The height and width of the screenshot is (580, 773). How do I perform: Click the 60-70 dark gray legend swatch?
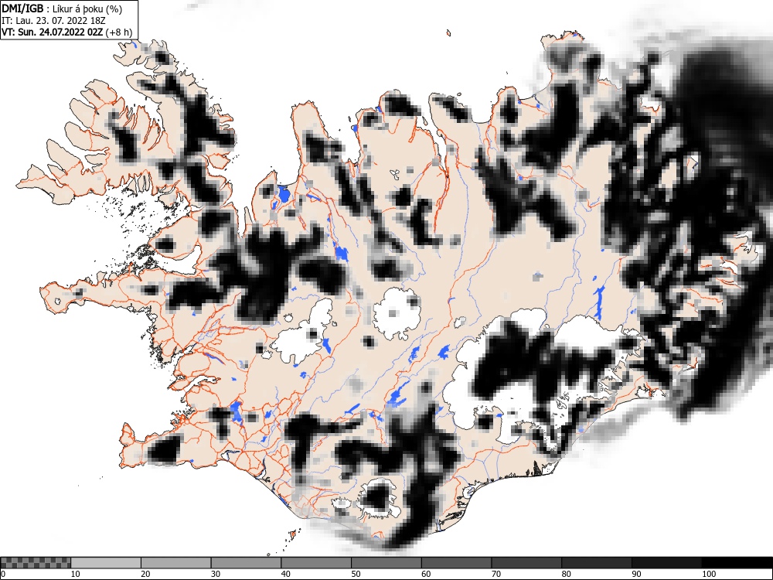point(457,563)
